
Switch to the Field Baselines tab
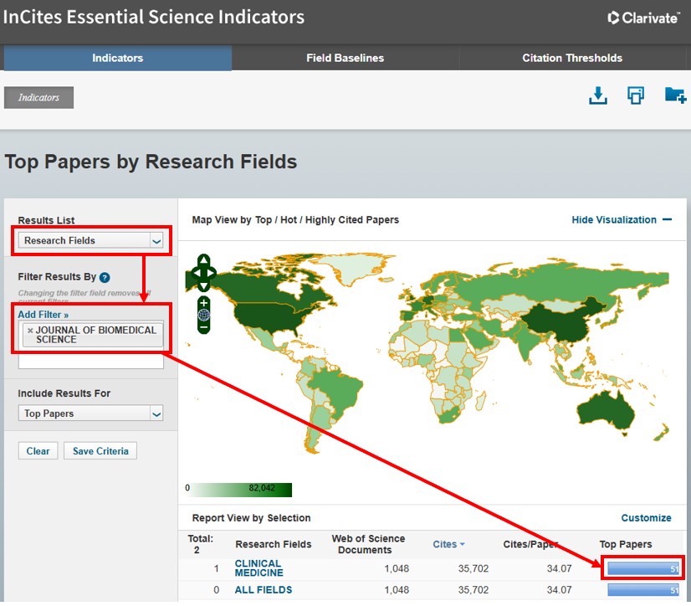click(x=345, y=58)
